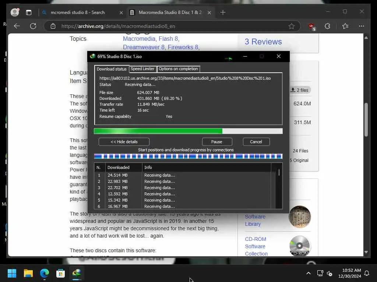Open Edge Settings and more menu
Image resolution: width=377 pixels, height=282 pixels.
[x=362, y=26]
